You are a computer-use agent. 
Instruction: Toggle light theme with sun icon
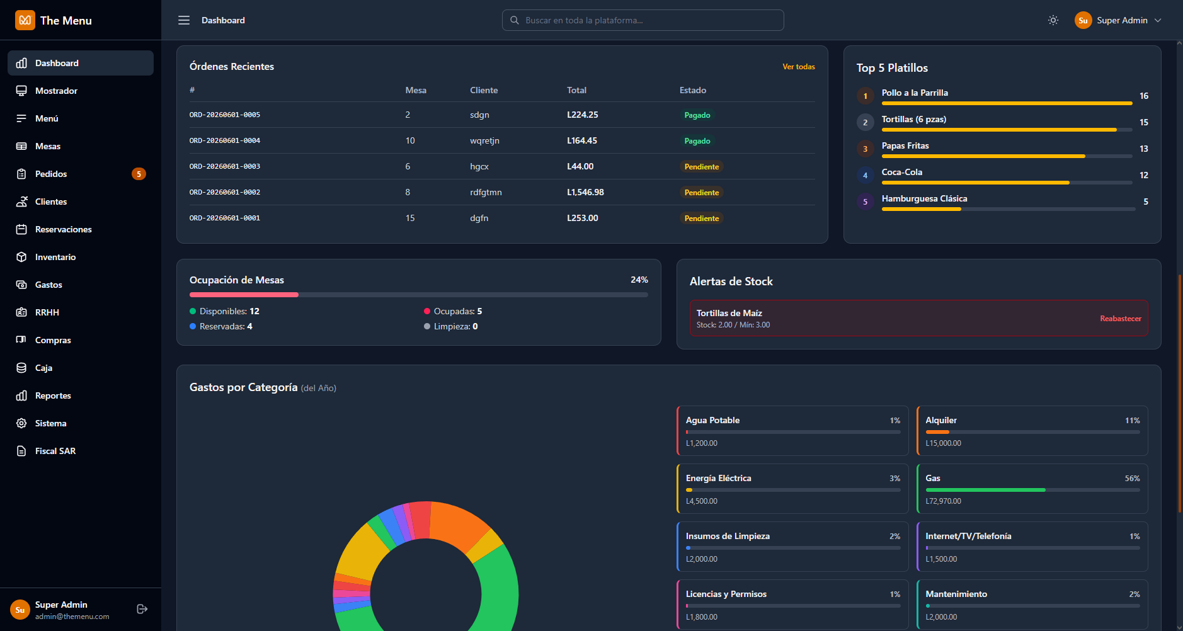tap(1053, 20)
